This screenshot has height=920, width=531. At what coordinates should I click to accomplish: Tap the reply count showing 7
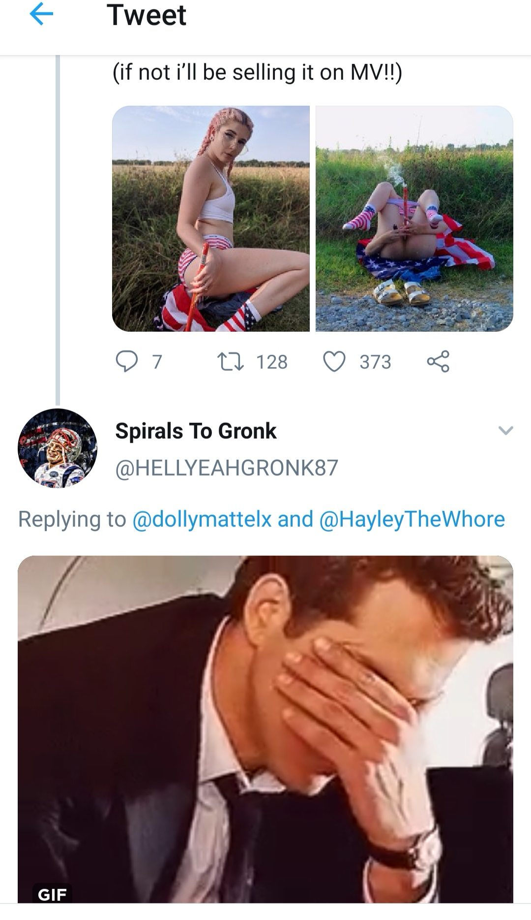tap(157, 362)
